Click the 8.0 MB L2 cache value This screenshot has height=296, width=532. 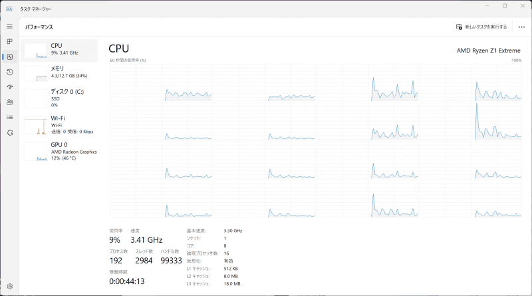[231, 276]
